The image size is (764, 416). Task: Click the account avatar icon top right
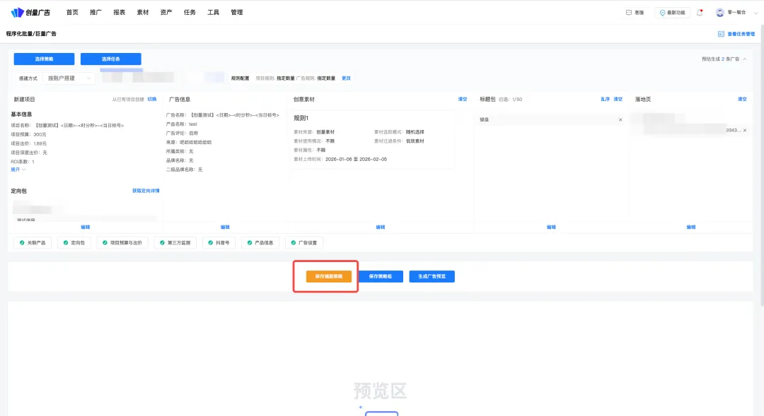tap(722, 11)
